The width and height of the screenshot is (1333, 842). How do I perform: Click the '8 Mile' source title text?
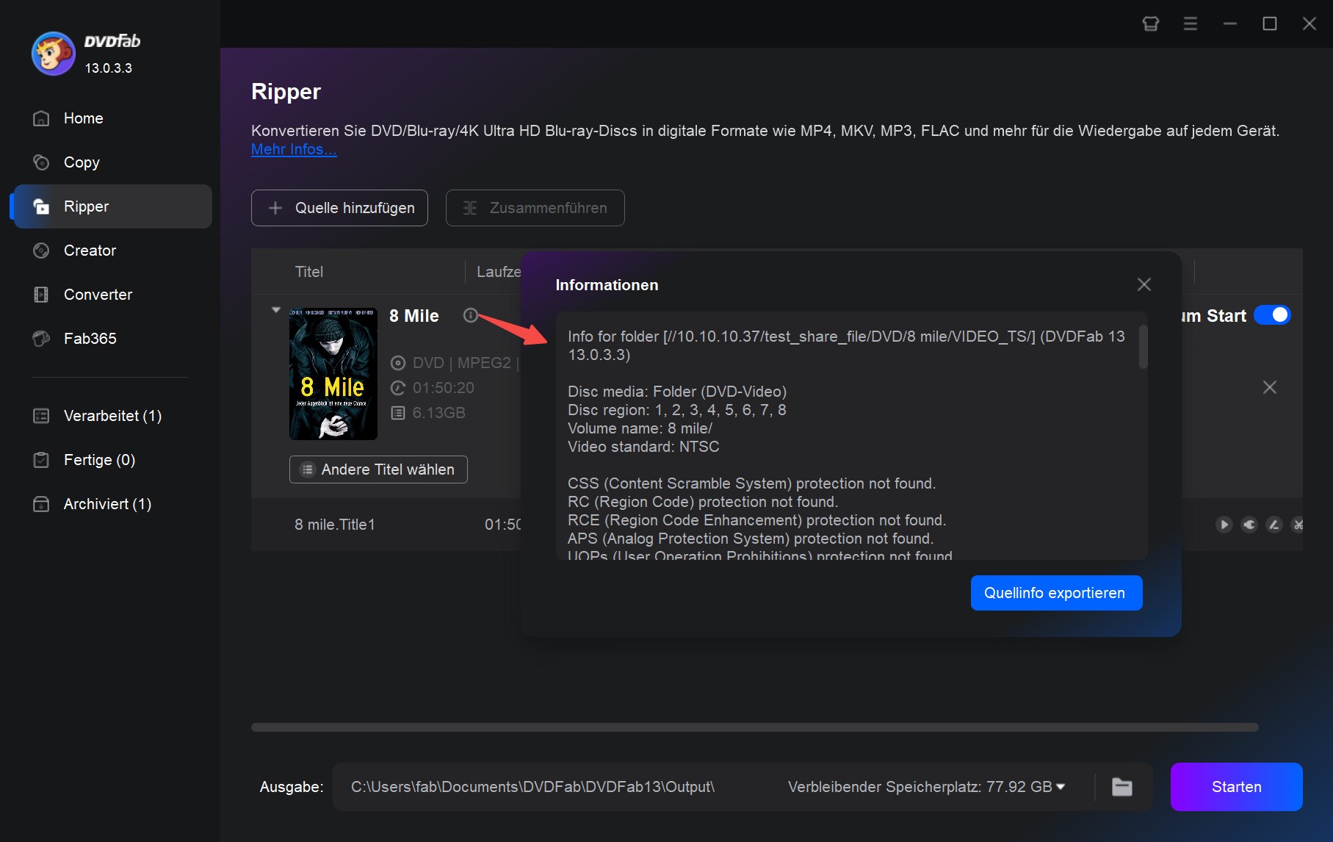414,316
